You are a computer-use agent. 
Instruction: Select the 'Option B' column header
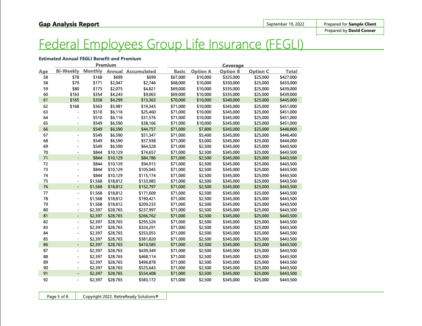click(229, 71)
